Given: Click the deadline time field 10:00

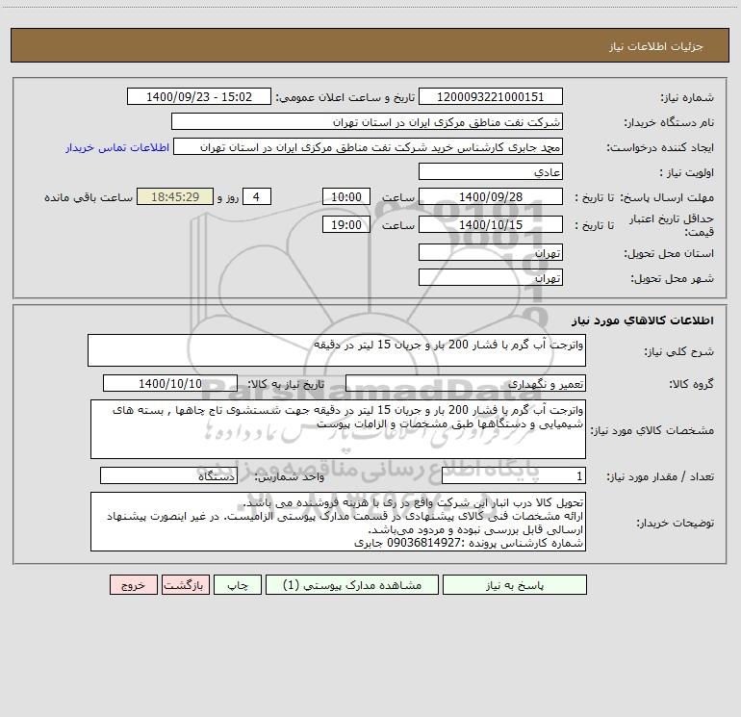Looking at the screenshot, I should (346, 196).
